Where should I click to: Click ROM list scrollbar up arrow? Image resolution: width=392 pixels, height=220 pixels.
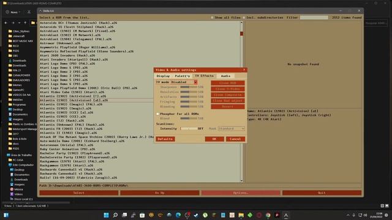point(241,23)
